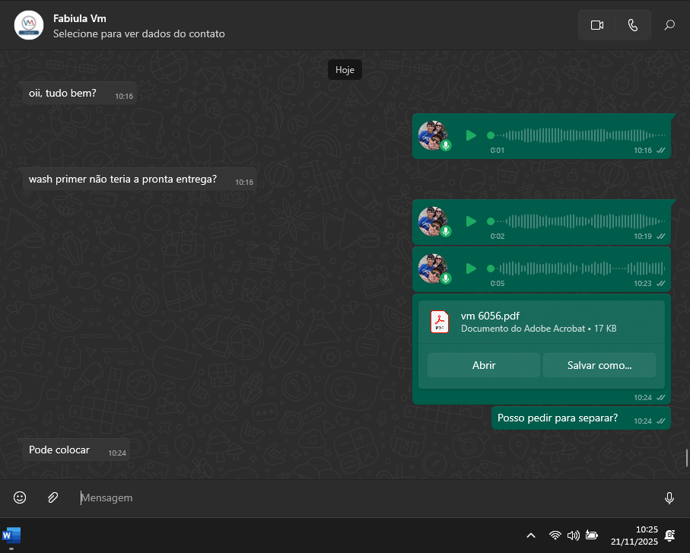Play the 0:05 voice message
The image size is (690, 553).
[x=471, y=269]
